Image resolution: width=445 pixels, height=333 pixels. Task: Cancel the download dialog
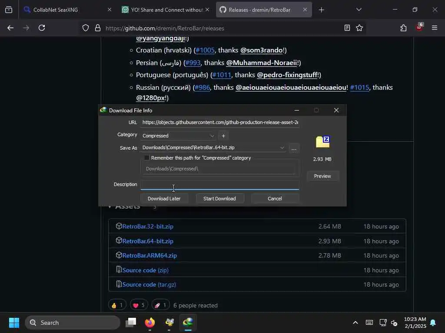[x=275, y=199]
